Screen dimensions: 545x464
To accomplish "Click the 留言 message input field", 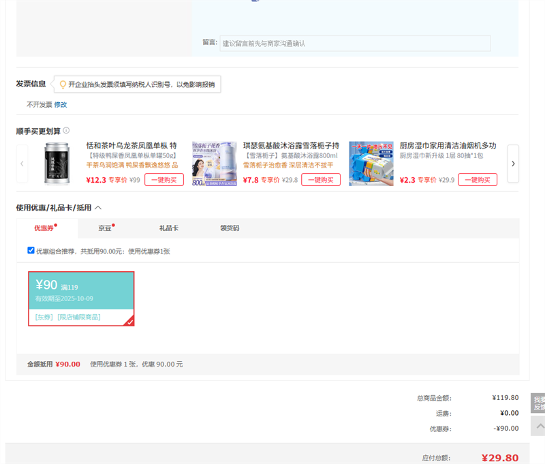I will click(355, 44).
